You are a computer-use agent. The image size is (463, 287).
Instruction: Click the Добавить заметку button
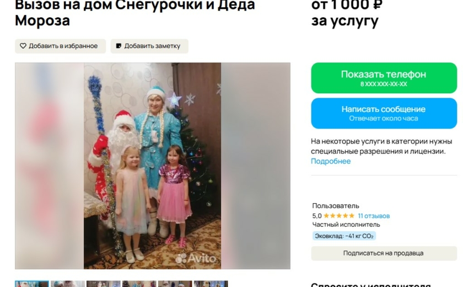(149, 46)
